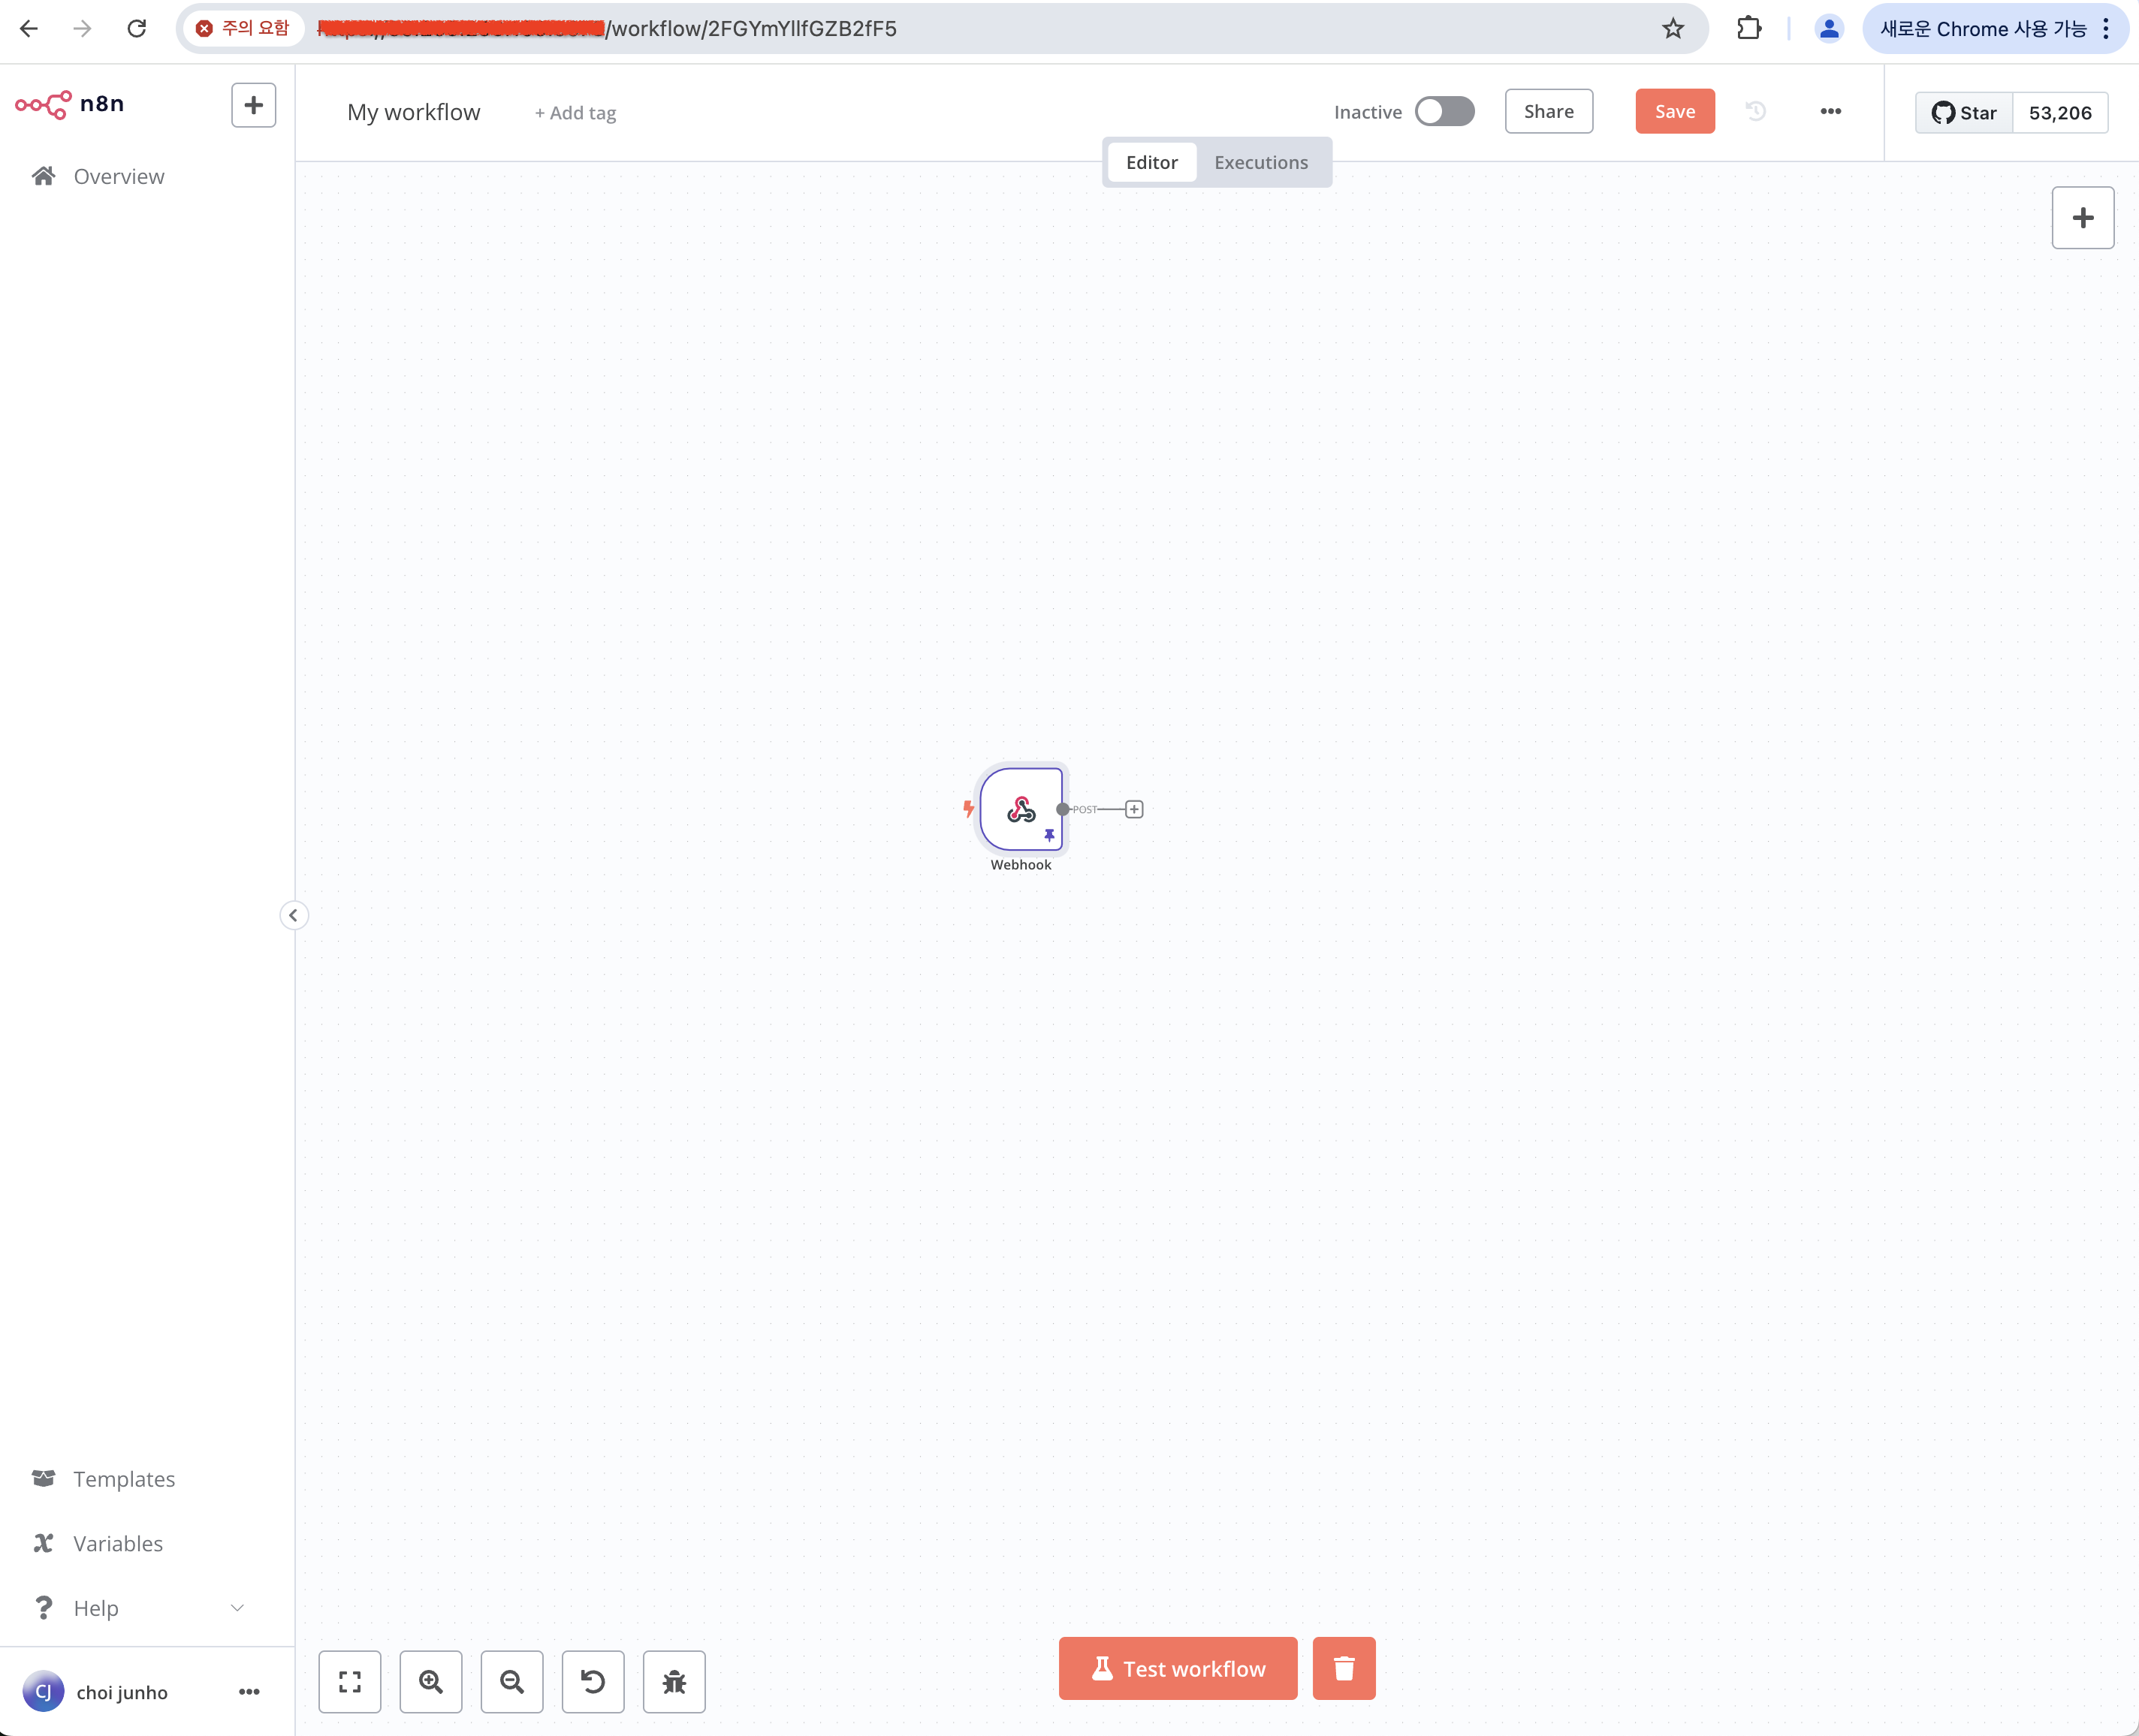The image size is (2139, 1736).
Task: Click Add tag field
Action: (x=575, y=113)
